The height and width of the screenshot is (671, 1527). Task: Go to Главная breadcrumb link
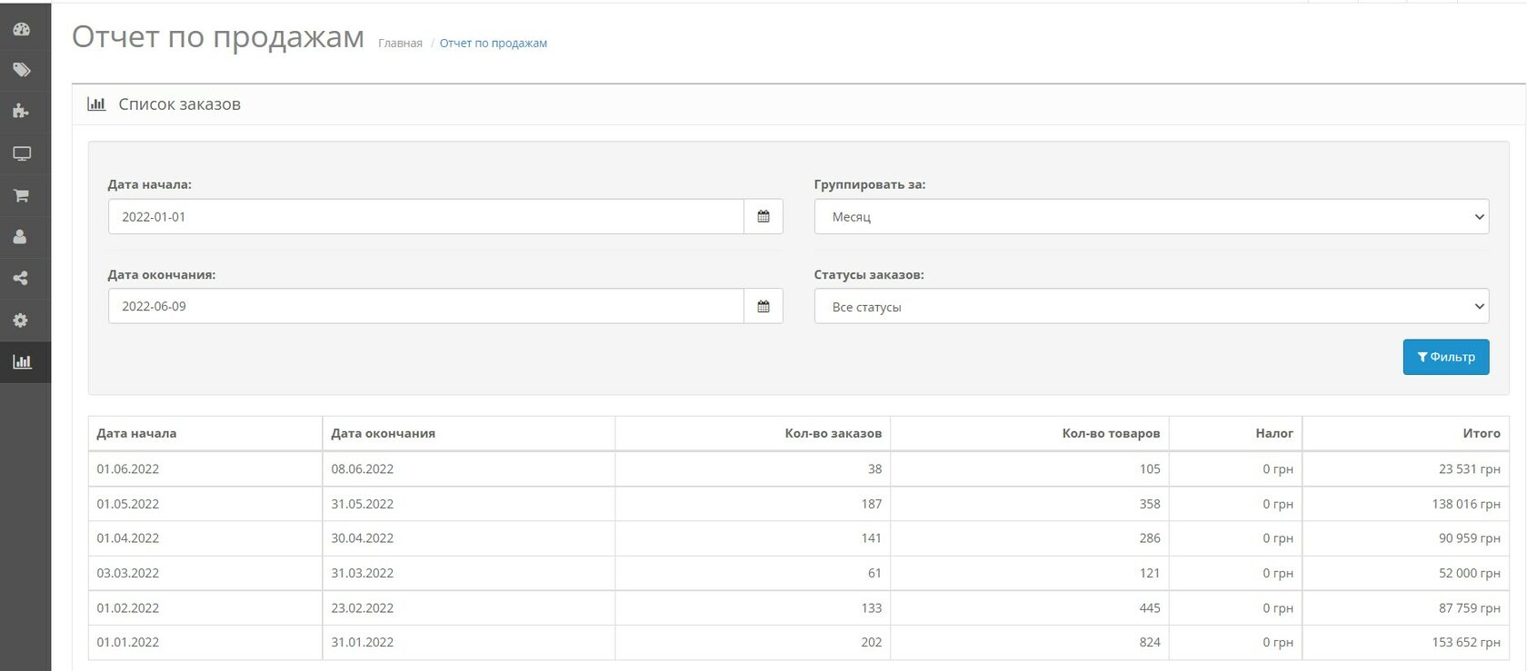400,43
